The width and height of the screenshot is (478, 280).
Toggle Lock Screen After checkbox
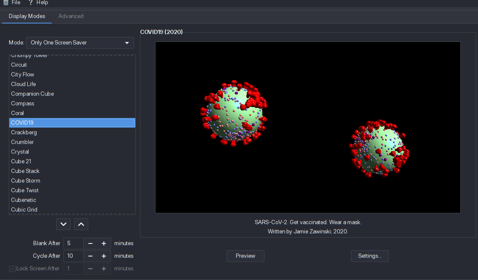[x=12, y=269]
